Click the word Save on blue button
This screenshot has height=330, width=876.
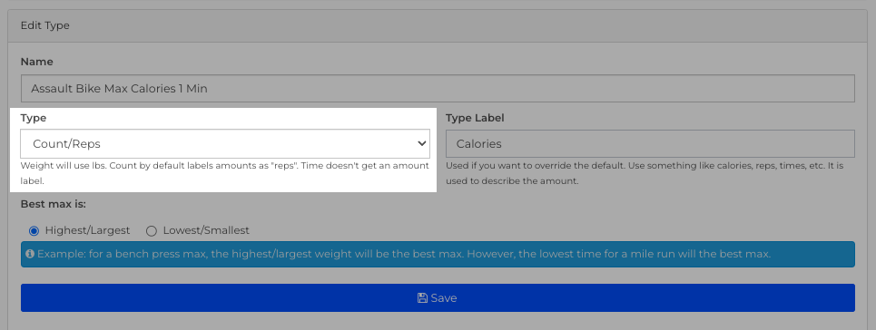coord(444,298)
